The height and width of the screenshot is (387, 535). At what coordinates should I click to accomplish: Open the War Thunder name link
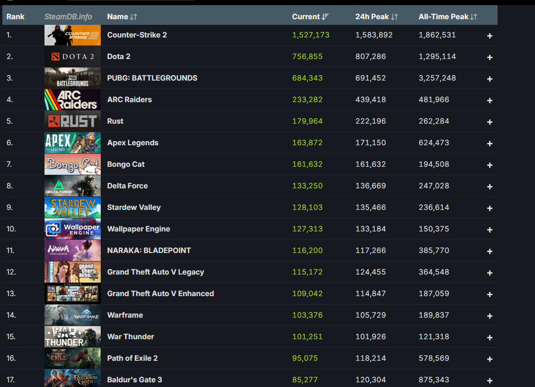tap(131, 336)
